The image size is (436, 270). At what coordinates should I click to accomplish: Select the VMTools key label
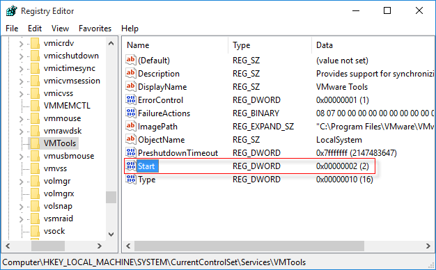pos(60,143)
